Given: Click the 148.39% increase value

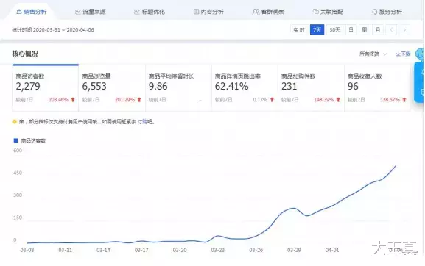Looking at the screenshot, I should click(324, 100).
